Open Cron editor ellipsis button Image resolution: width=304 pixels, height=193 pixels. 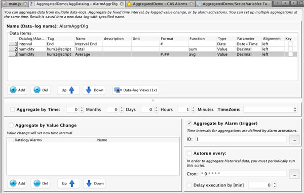(x=294, y=174)
